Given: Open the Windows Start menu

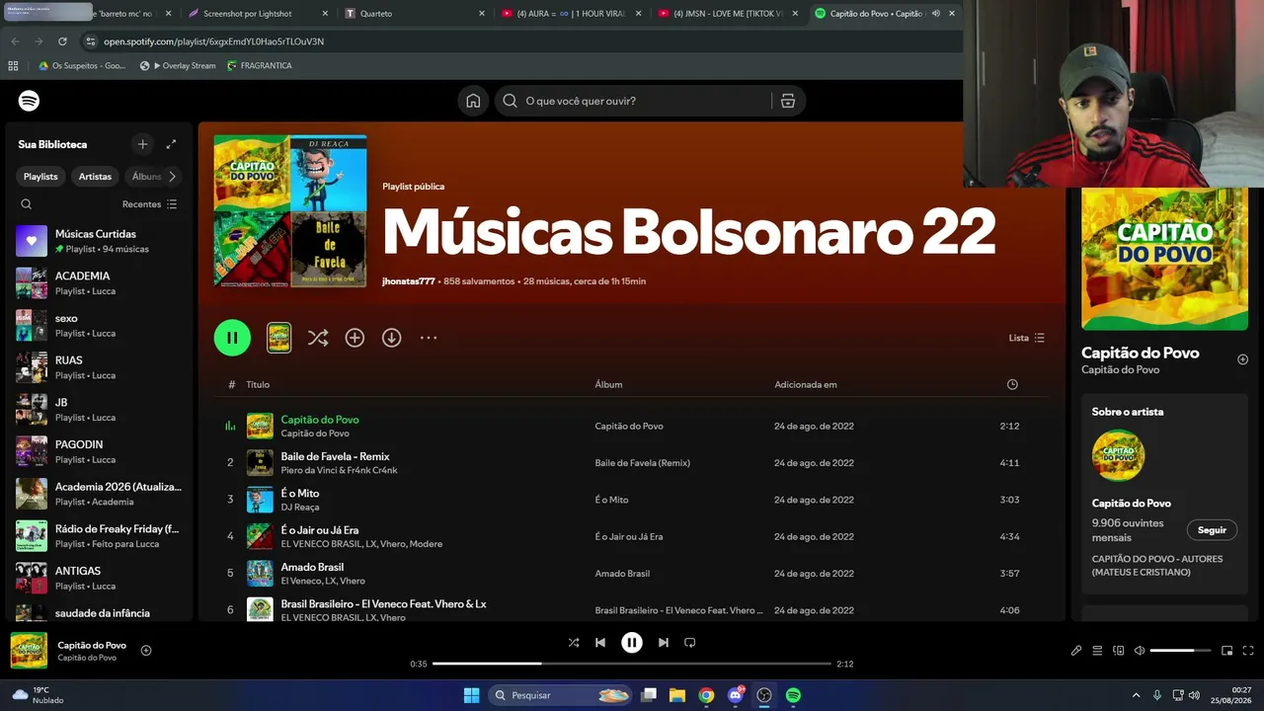Looking at the screenshot, I should pos(471,695).
